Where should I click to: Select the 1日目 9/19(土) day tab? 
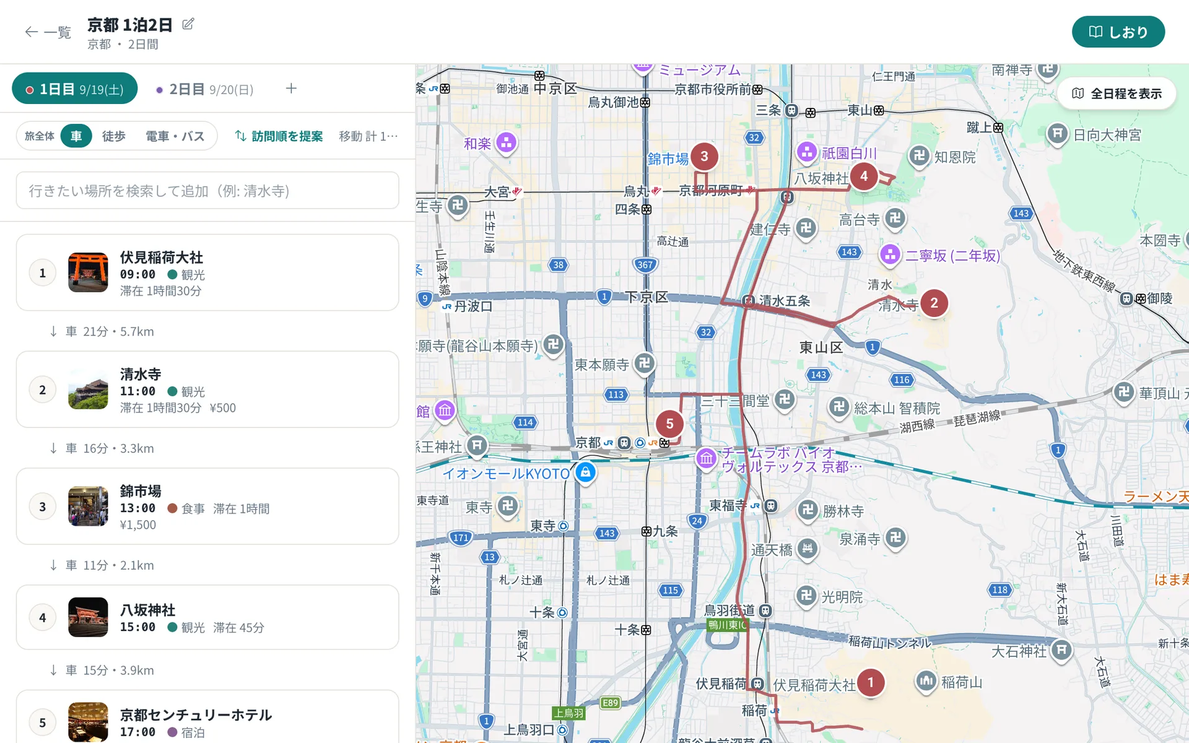click(74, 89)
